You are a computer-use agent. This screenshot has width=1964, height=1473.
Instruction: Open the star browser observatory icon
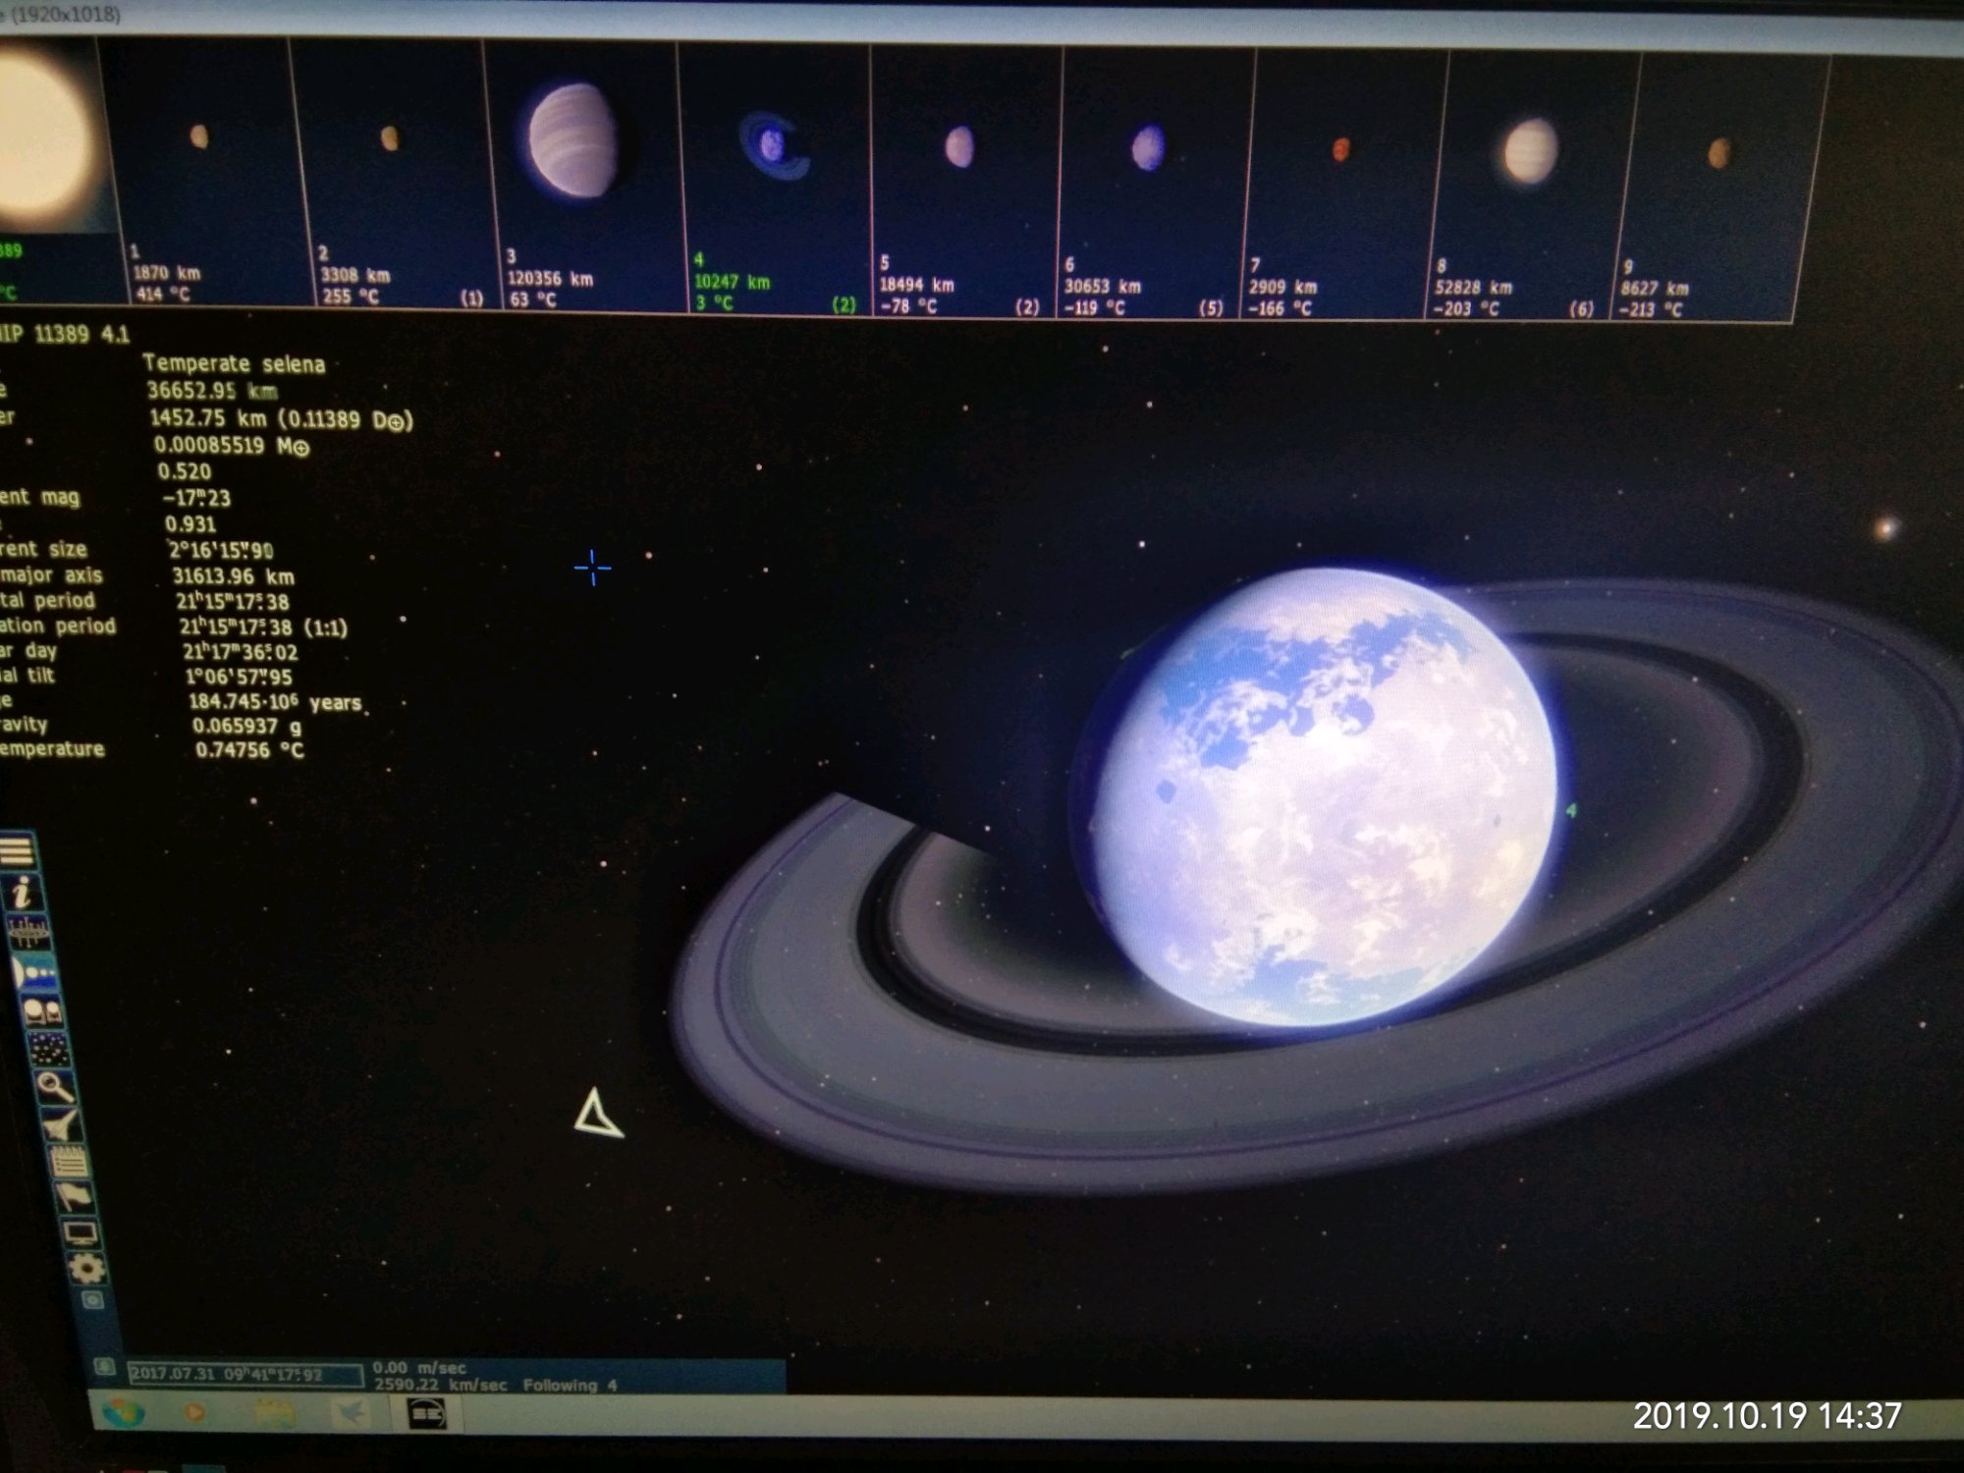click(x=43, y=1010)
